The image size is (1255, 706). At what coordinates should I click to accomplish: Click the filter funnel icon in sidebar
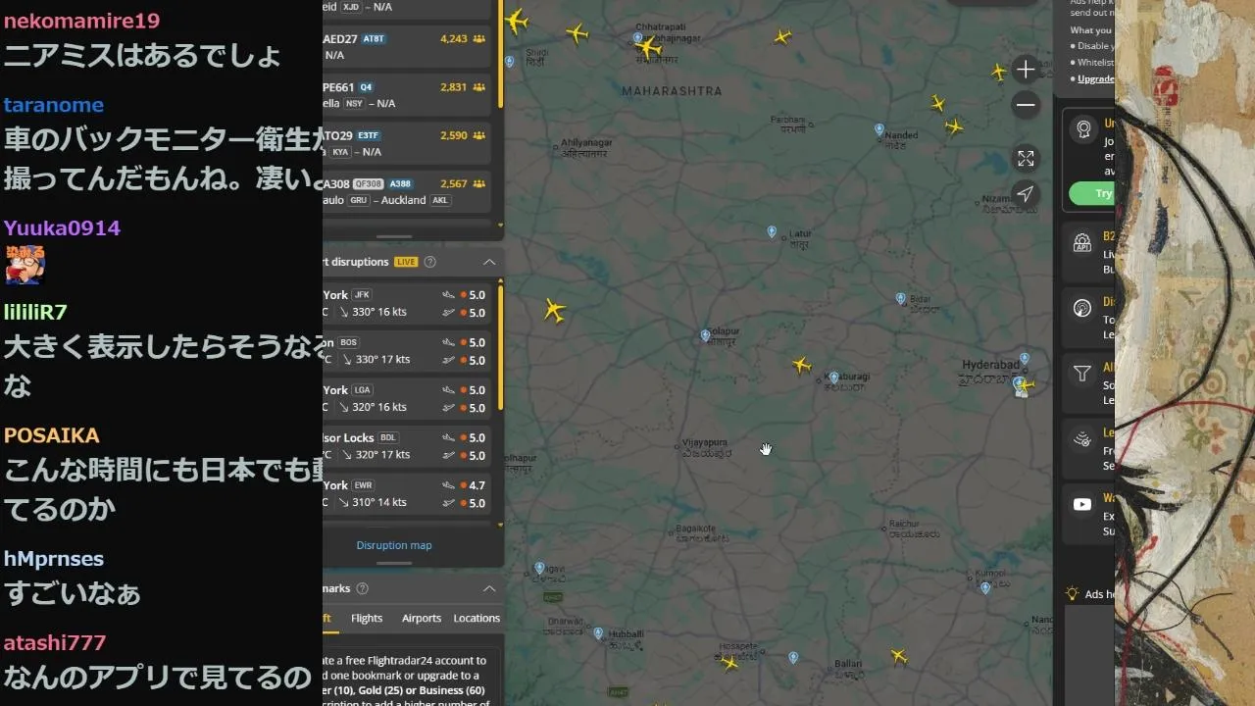pyautogui.click(x=1082, y=374)
